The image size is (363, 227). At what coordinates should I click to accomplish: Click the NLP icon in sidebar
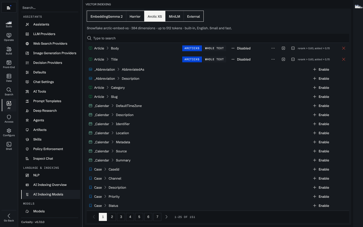tap(27, 175)
